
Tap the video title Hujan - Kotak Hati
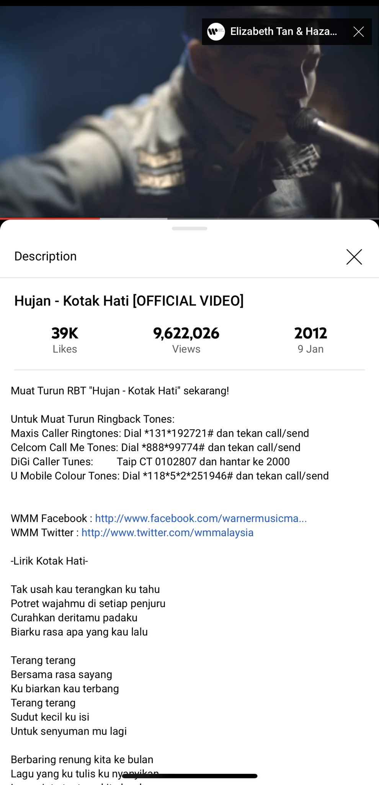pyautogui.click(x=129, y=301)
